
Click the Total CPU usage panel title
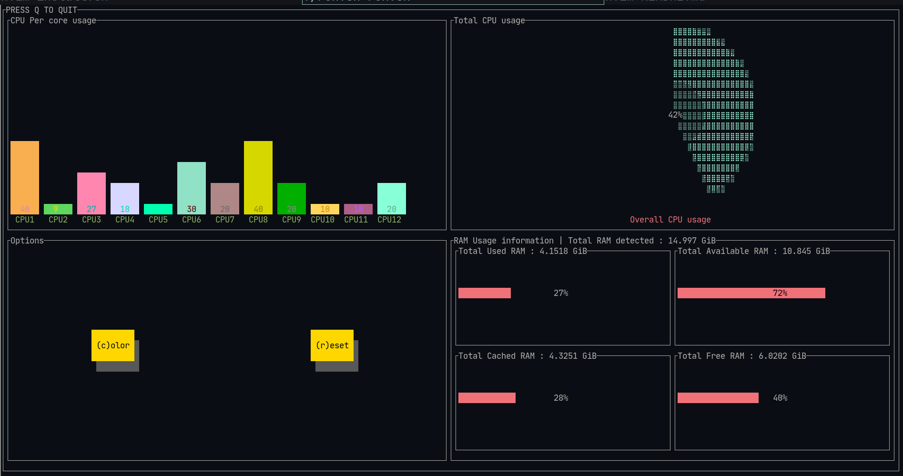coord(489,20)
